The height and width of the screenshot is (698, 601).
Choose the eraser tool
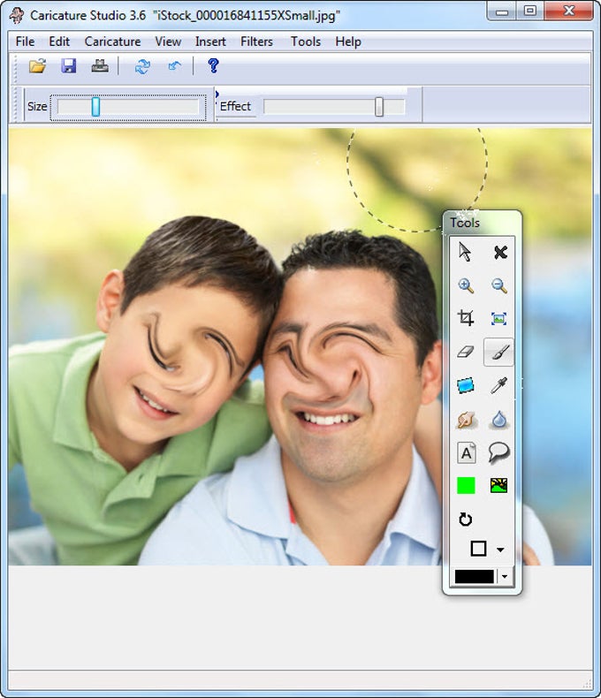466,352
